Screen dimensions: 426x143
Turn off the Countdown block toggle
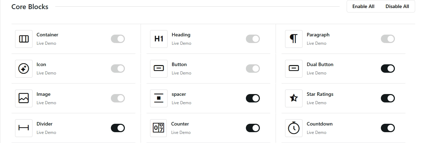point(388,128)
